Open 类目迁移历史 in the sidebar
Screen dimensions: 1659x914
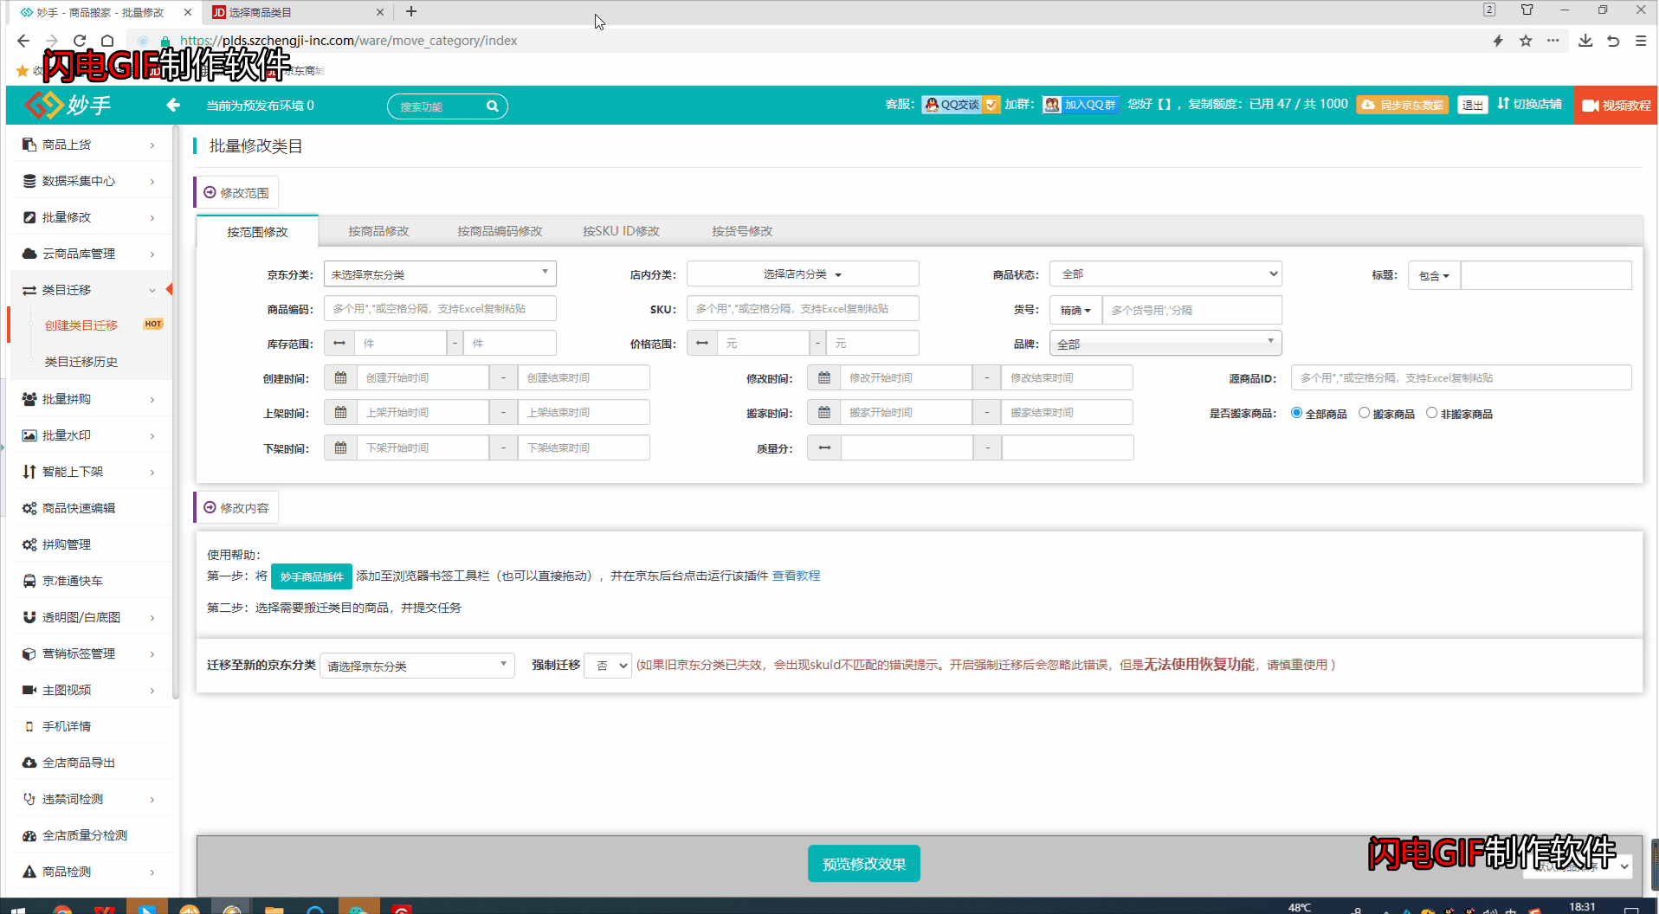81,362
